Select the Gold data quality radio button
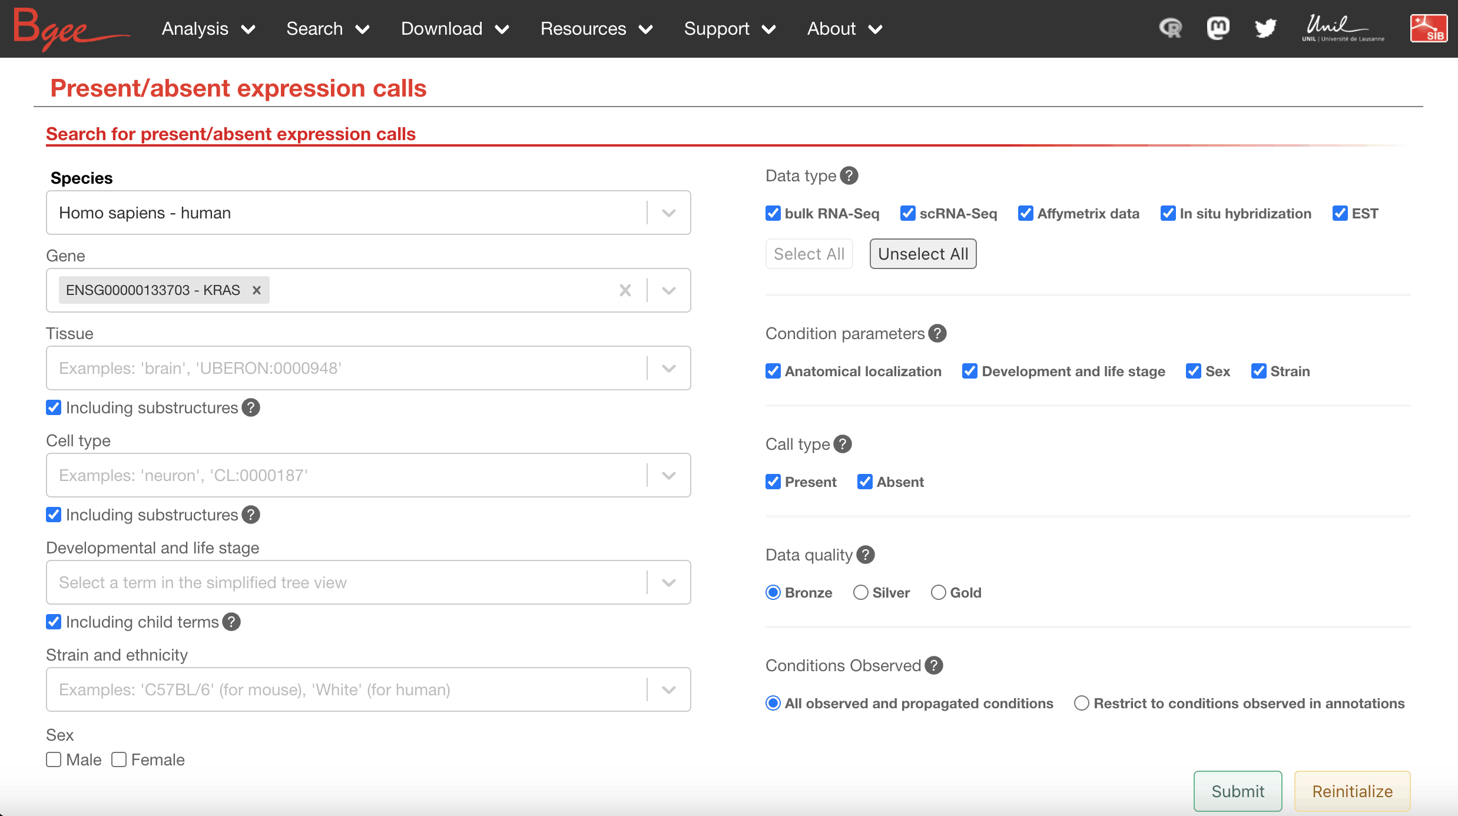Screen dimensions: 1458x816 pyautogui.click(x=938, y=592)
